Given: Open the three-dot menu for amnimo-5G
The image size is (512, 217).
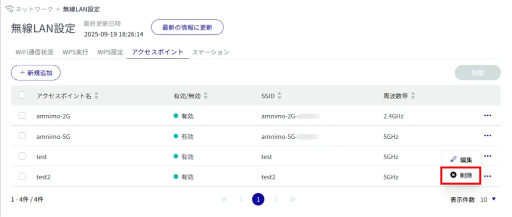Looking at the screenshot, I should (487, 136).
